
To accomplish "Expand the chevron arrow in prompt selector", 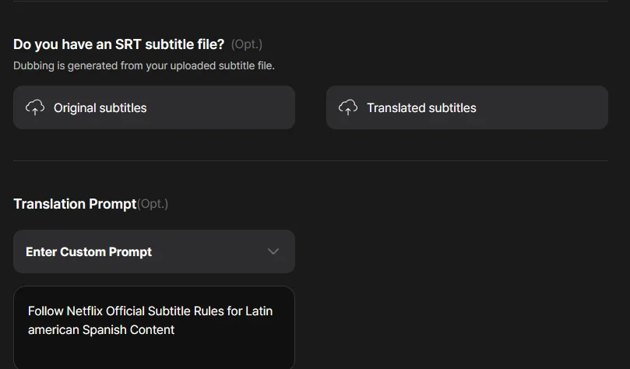I will point(273,251).
